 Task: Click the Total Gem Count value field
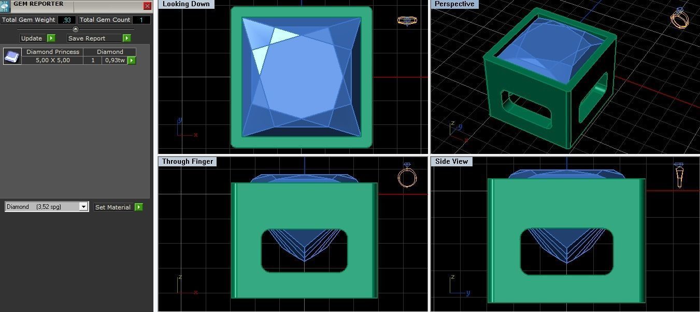coord(141,20)
